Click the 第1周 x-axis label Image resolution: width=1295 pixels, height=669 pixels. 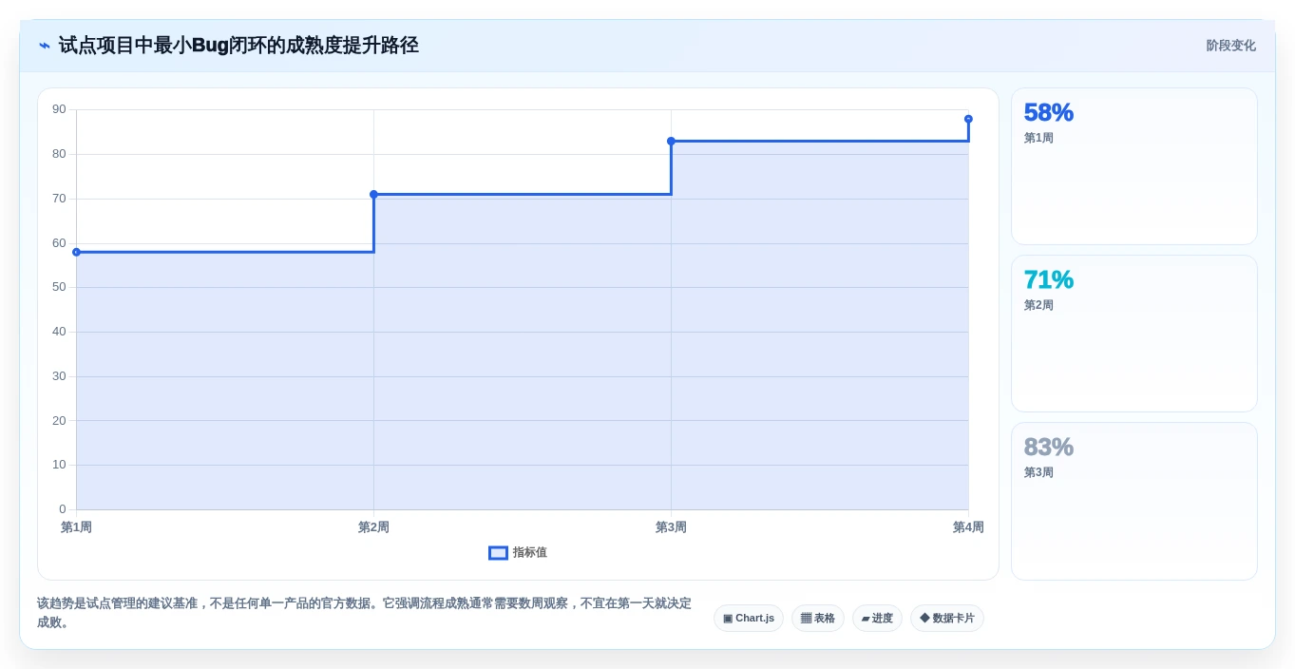point(76,527)
